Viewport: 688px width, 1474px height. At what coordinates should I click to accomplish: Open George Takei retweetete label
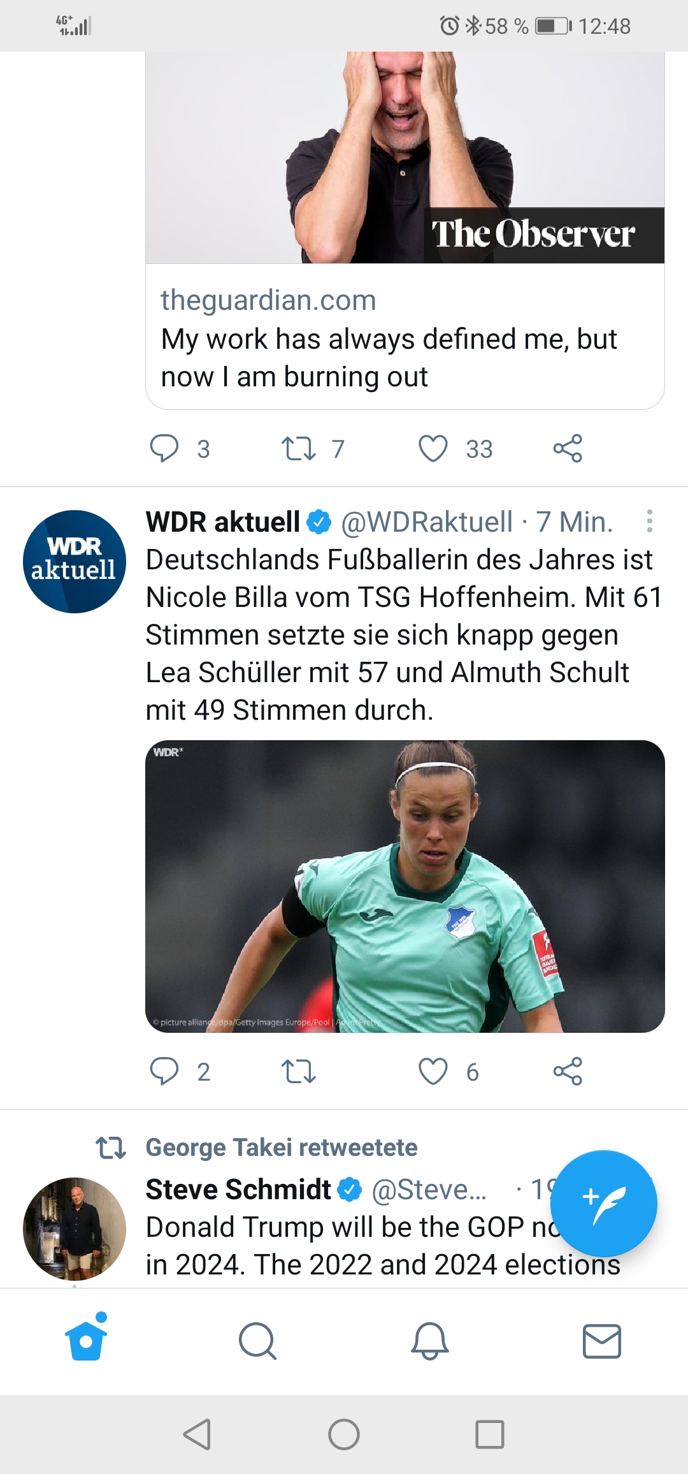282,1147
